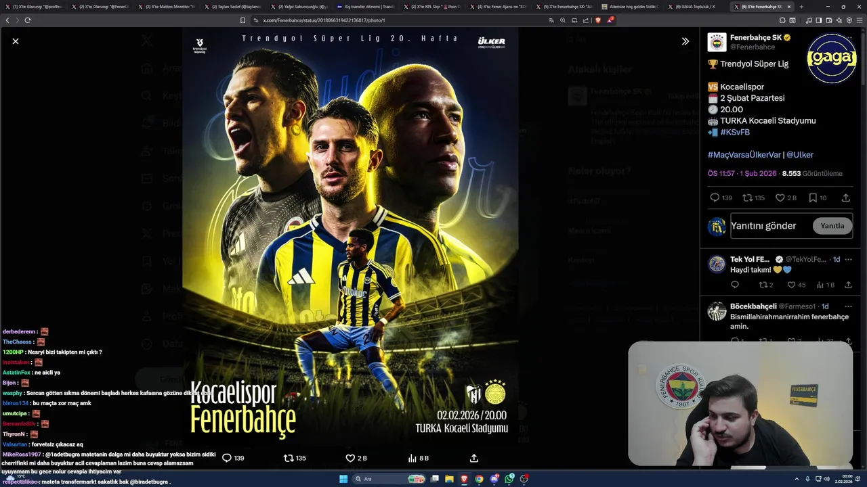Image resolution: width=867 pixels, height=487 pixels.
Task: Click the share icon under the photo
Action: coord(474,458)
